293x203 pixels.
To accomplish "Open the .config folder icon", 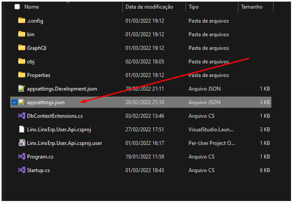I will click(x=22, y=20).
